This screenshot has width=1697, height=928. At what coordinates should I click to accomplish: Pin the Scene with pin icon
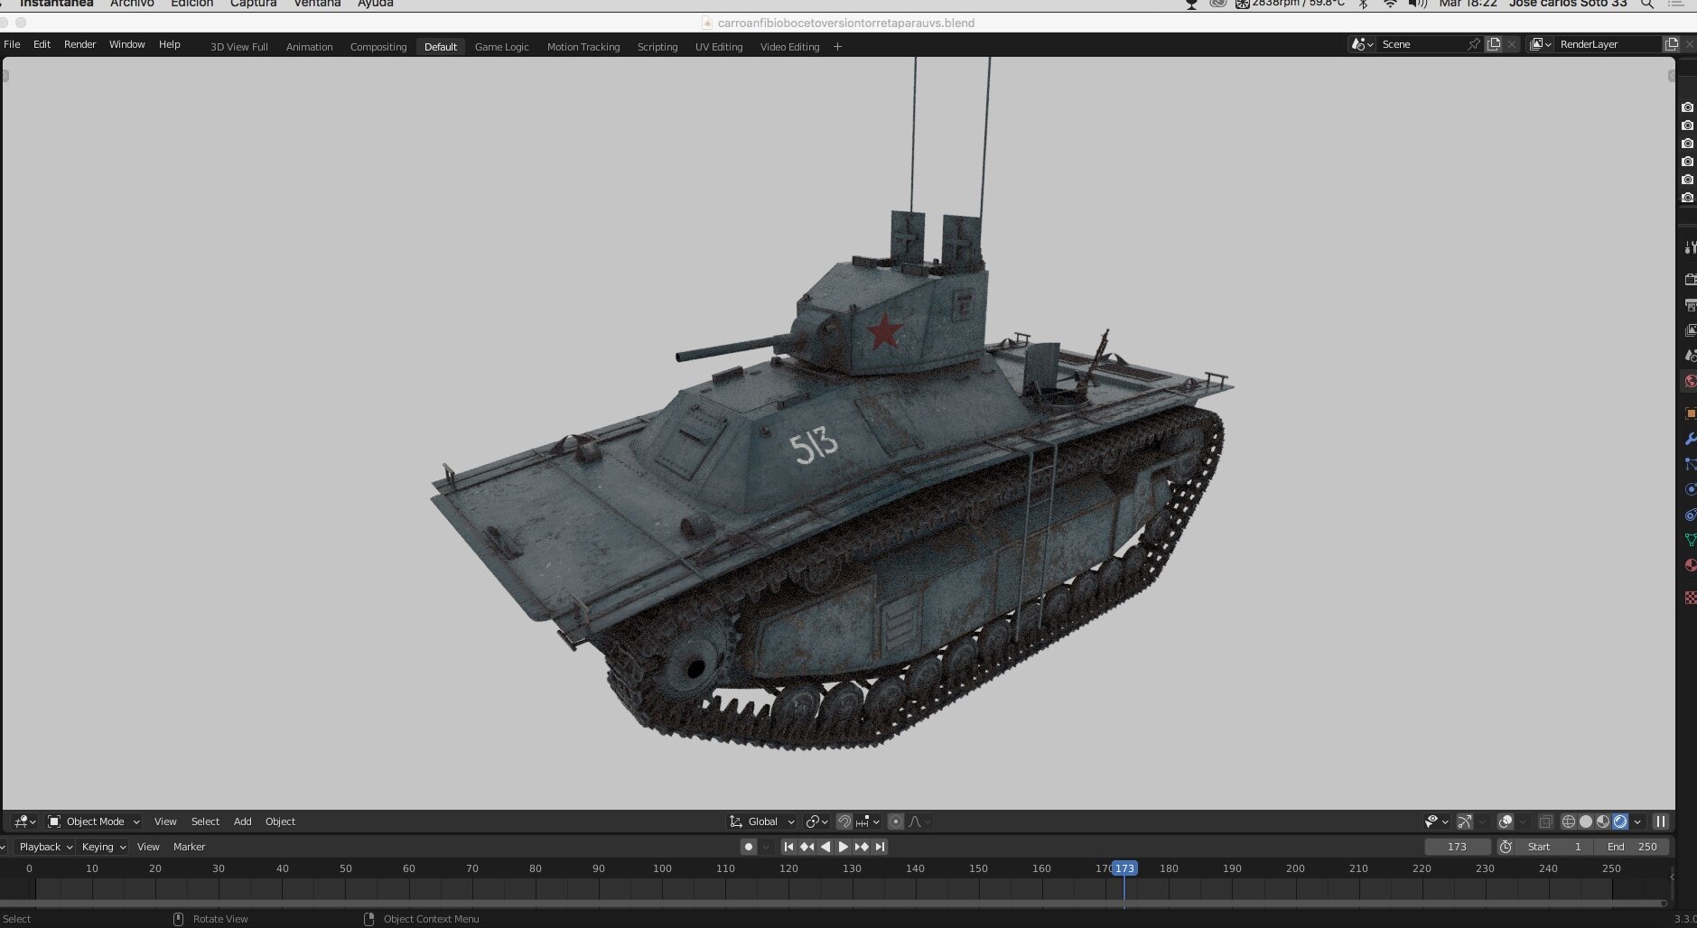point(1474,43)
